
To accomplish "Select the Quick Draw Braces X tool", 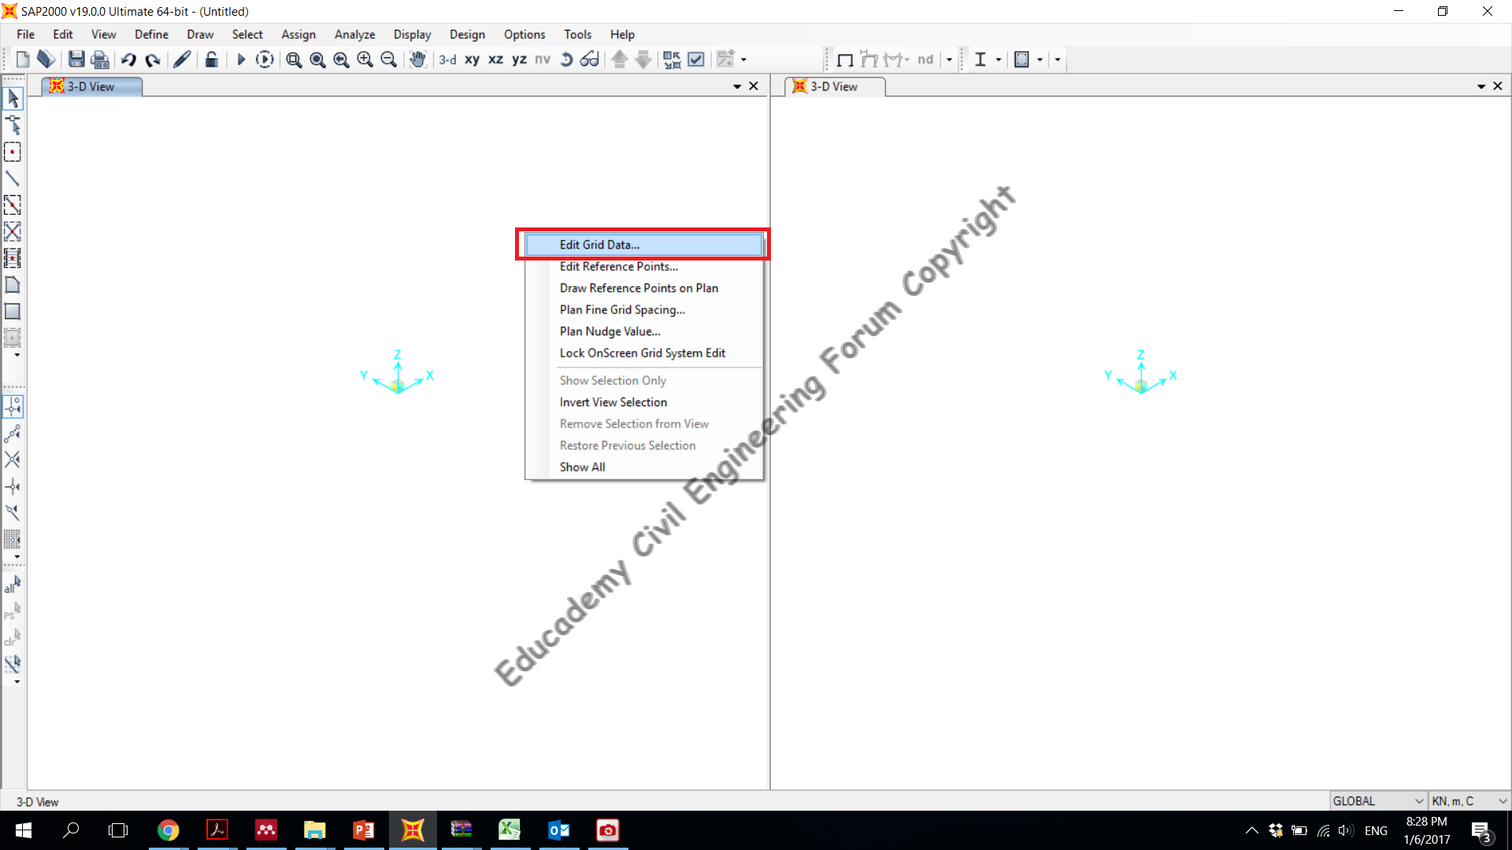I will click(13, 231).
